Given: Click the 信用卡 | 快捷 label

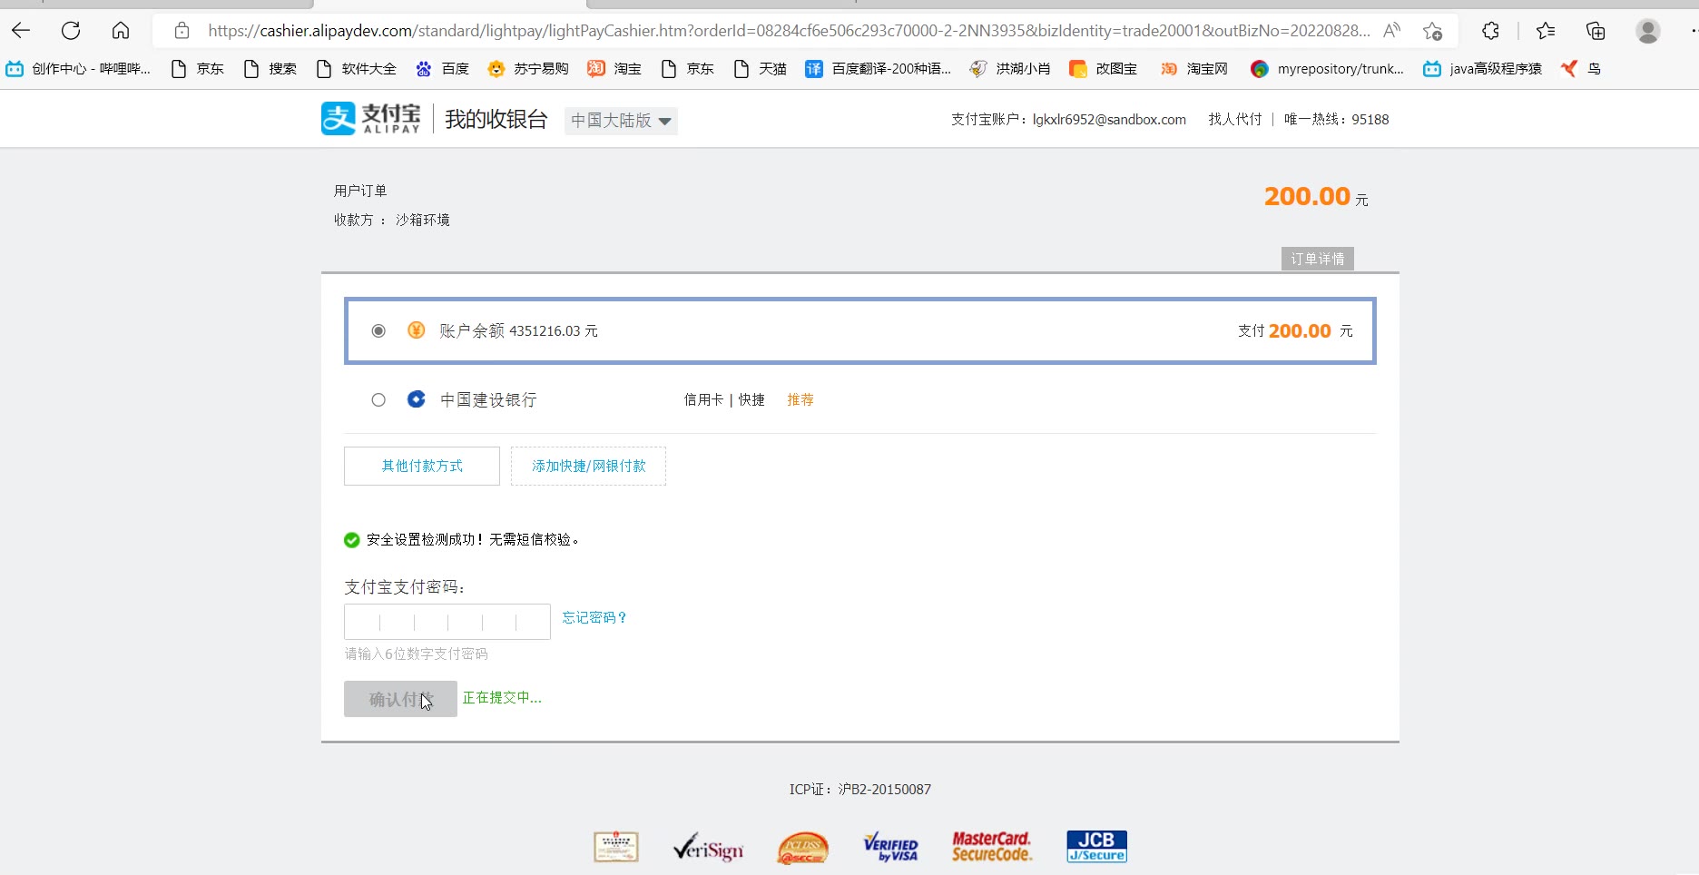Looking at the screenshot, I should (x=724, y=399).
